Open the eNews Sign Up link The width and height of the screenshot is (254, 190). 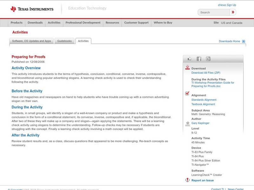point(227,5)
